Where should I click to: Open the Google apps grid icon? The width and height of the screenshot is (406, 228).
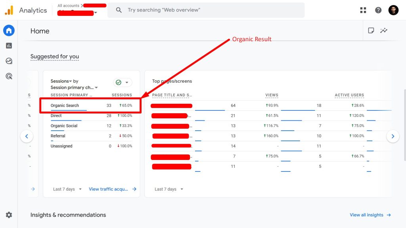[x=363, y=10]
